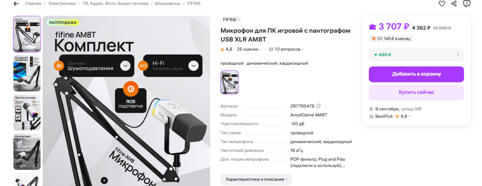
Task: Add product to favorites with heart icon
Action: 442,4
